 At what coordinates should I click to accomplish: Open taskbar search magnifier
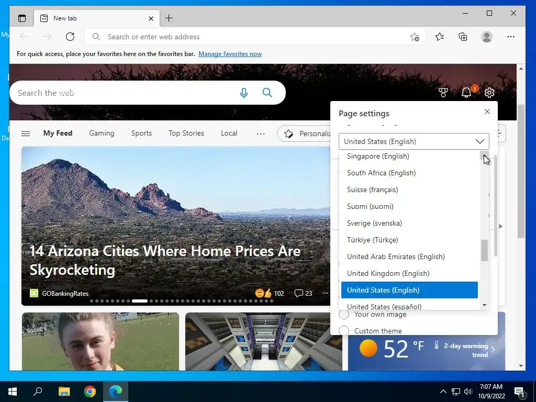pos(38,392)
